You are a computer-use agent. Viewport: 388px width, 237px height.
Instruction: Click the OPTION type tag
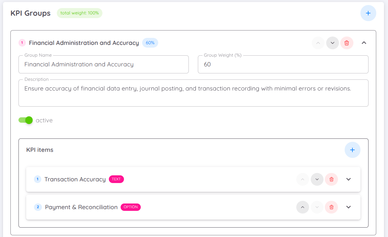(131, 207)
